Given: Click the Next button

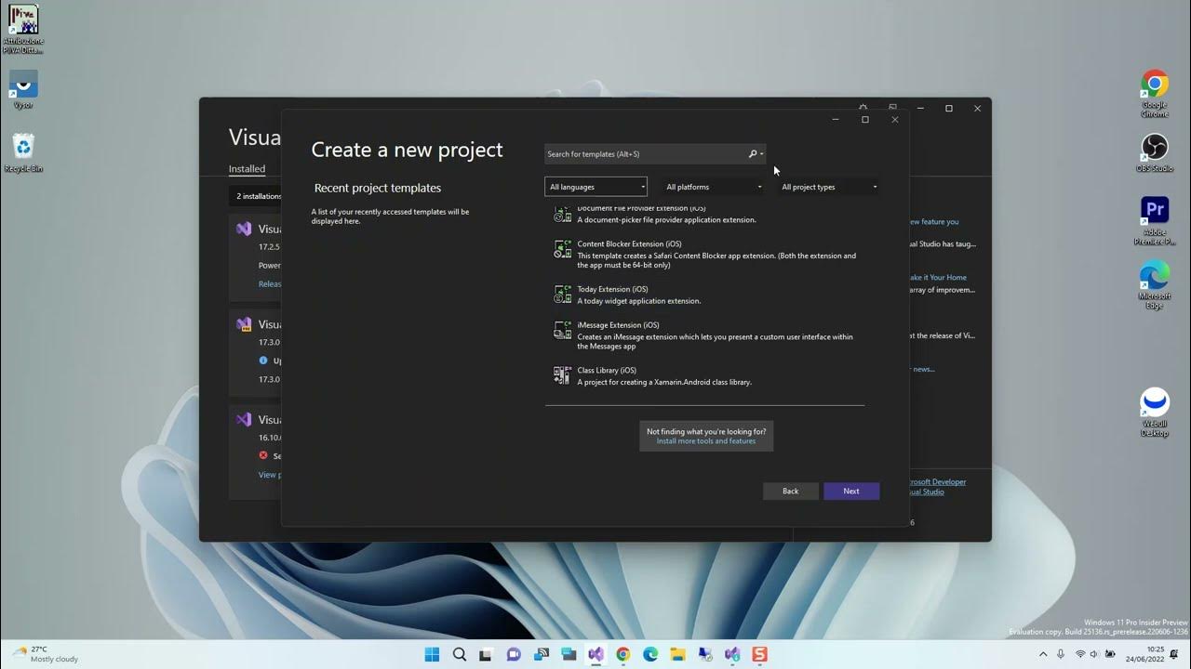Looking at the screenshot, I should coord(851,491).
